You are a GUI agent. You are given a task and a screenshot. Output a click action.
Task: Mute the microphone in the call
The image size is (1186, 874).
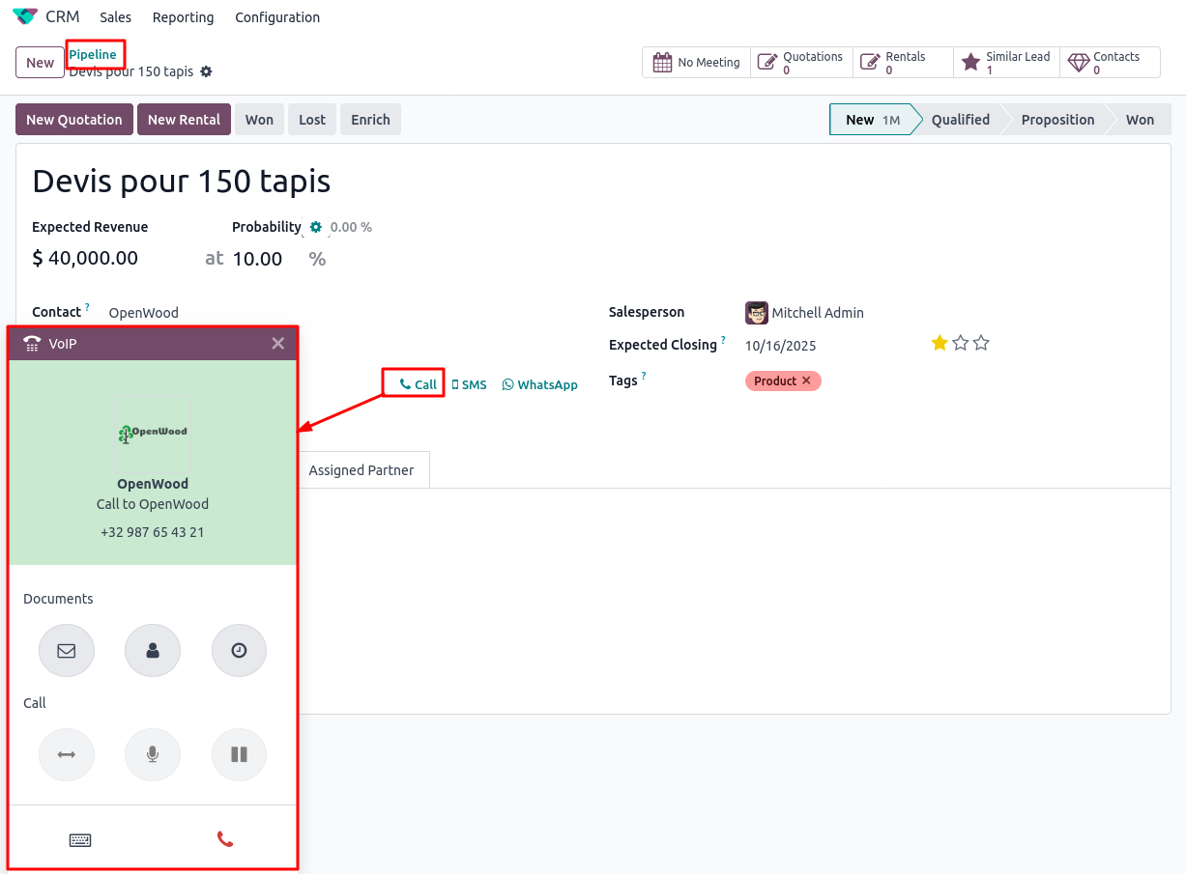[153, 754]
